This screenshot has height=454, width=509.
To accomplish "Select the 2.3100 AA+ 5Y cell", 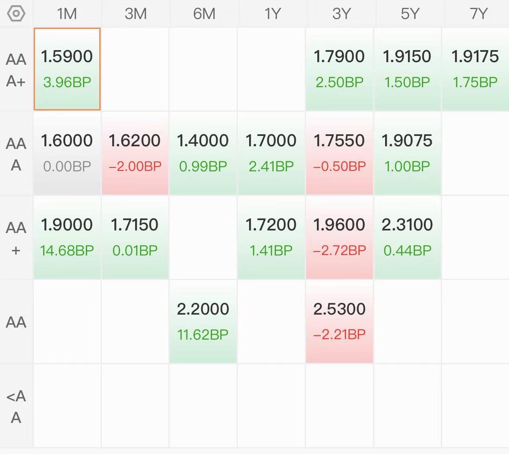I will coord(408,237).
